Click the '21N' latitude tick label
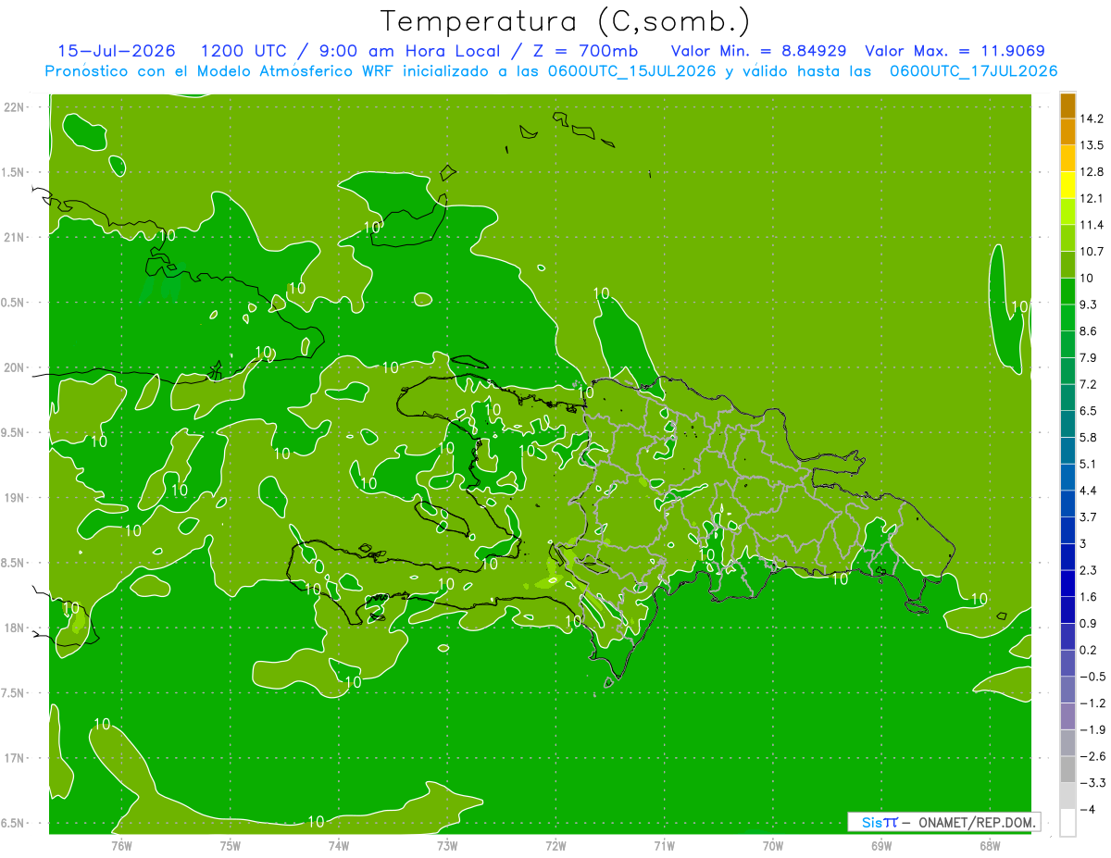 point(15,237)
